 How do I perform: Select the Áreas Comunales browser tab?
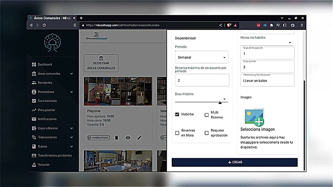coord(52,18)
